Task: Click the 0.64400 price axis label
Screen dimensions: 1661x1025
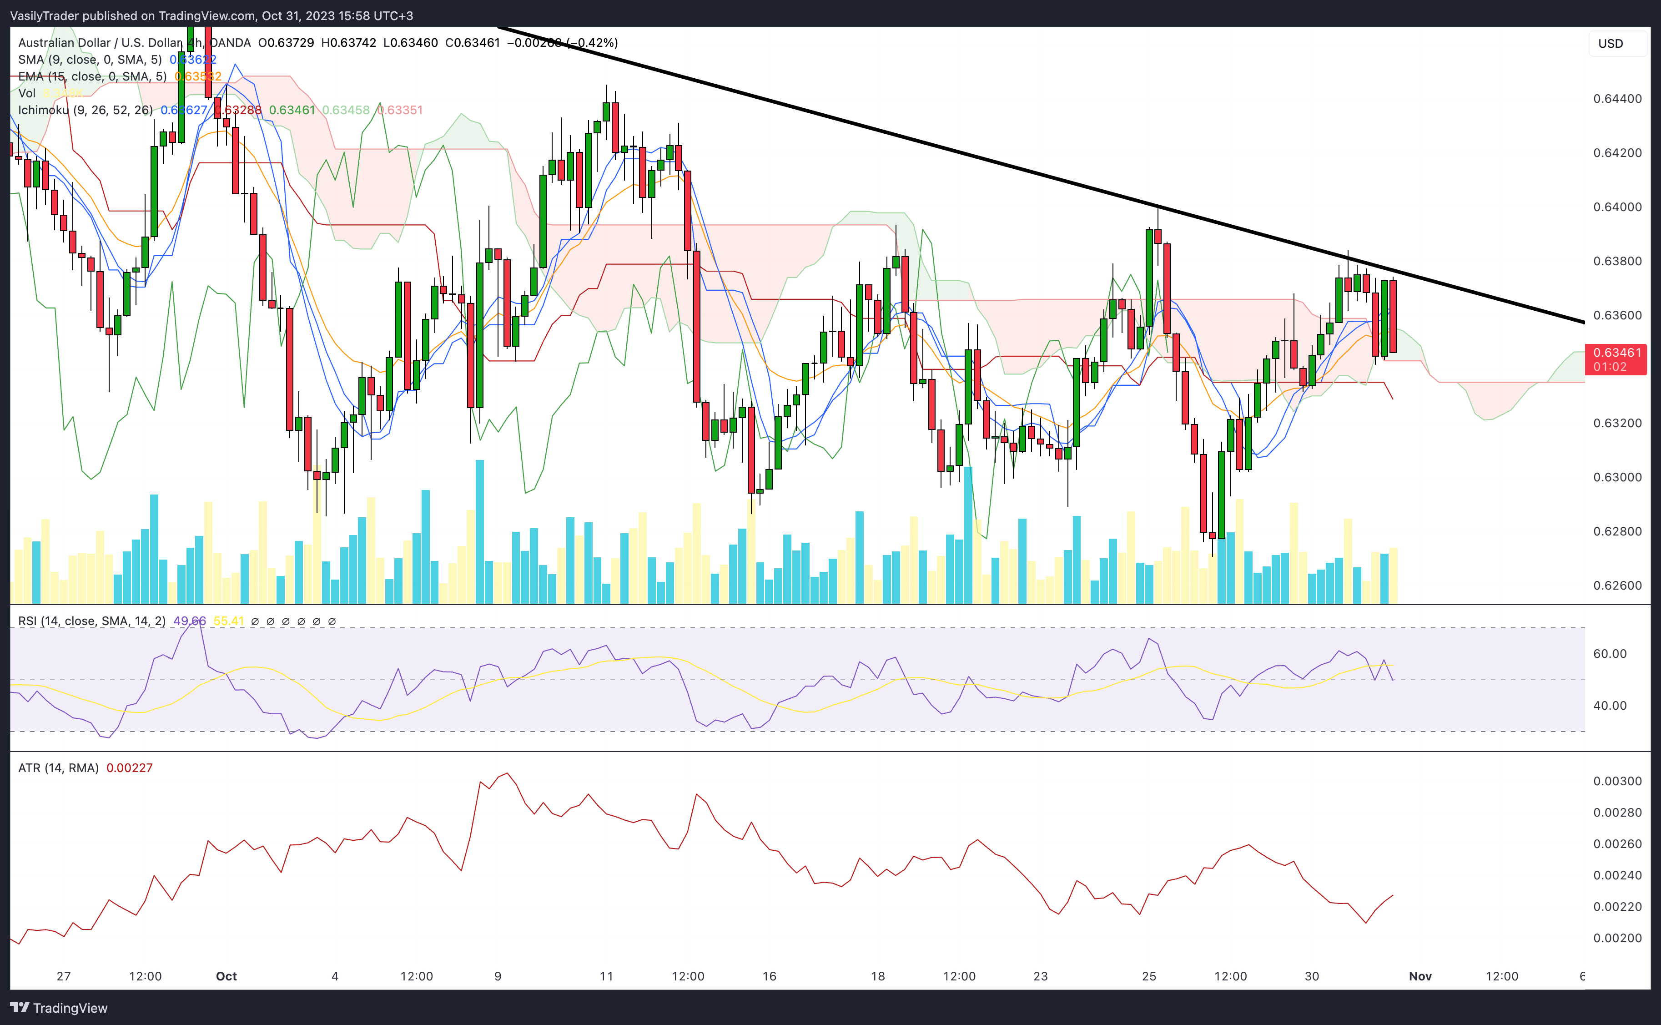Action: 1618,99
